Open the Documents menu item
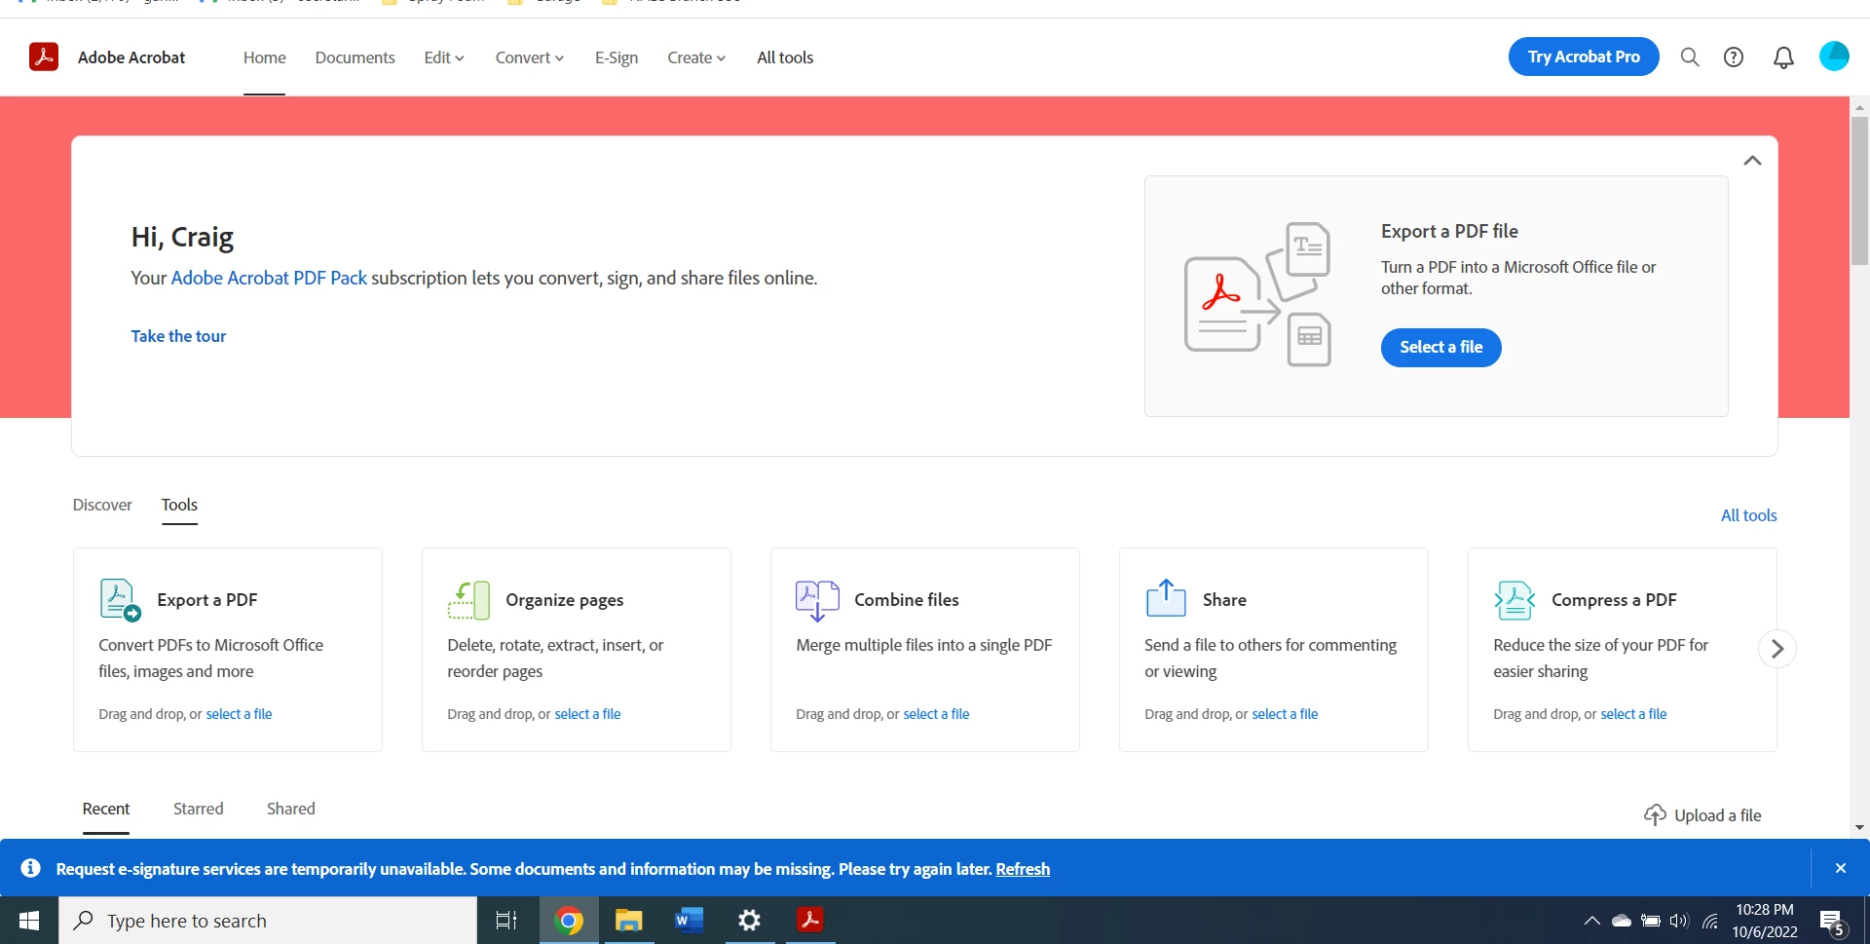 coord(355,57)
